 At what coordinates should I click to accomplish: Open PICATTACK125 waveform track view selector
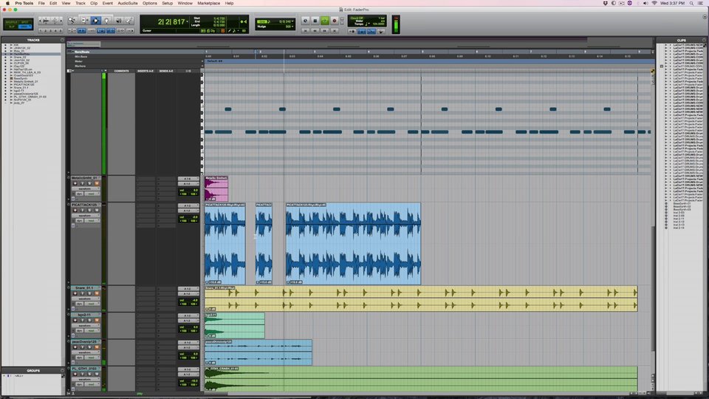(86, 216)
